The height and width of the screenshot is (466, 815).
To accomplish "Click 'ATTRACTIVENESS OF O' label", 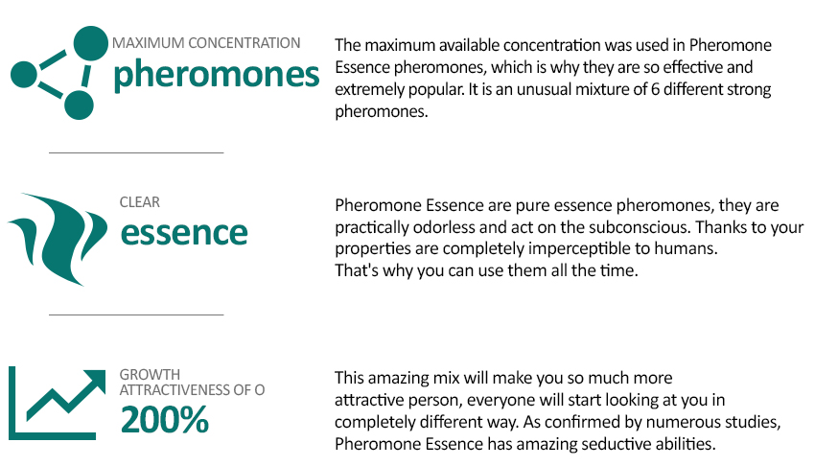I will [193, 389].
